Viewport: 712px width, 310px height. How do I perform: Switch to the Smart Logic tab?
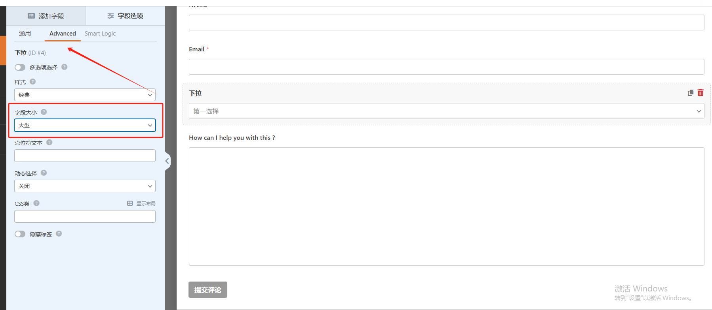pyautogui.click(x=100, y=34)
